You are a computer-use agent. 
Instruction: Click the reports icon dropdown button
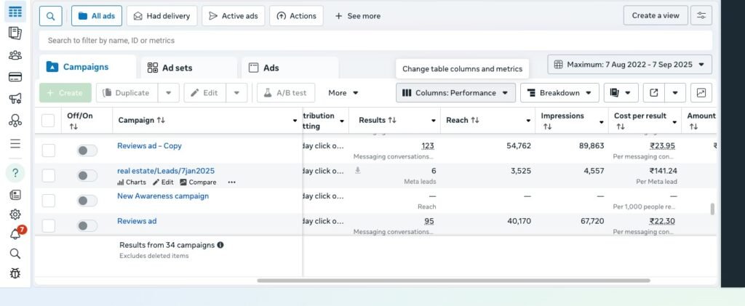621,93
